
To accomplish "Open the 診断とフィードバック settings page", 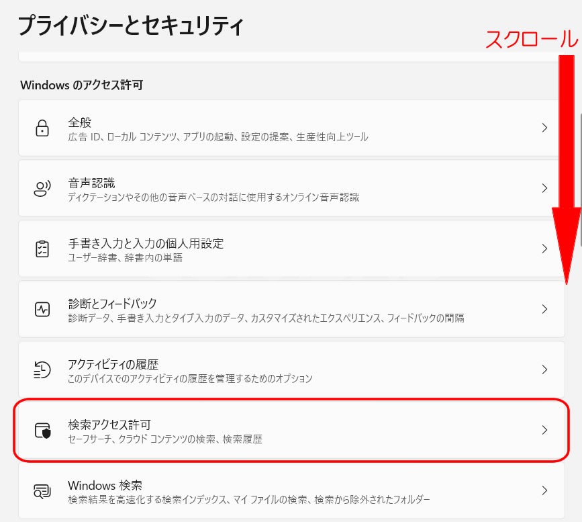I will click(289, 309).
